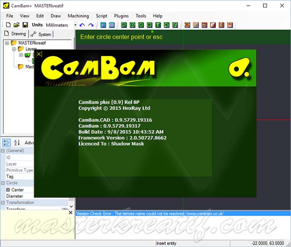The image size is (291, 247).
Task: Expand the Center property
Action: pyautogui.click(x=8, y=190)
